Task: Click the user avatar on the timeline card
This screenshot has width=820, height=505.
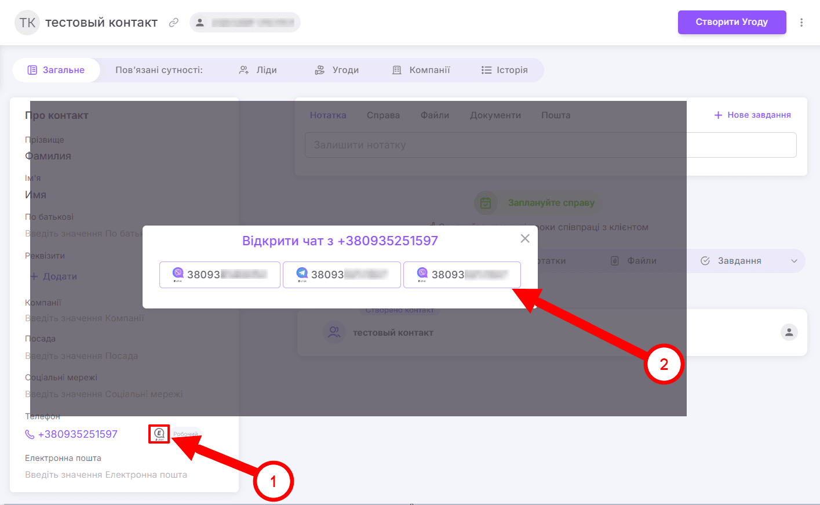Action: pyautogui.click(x=789, y=332)
